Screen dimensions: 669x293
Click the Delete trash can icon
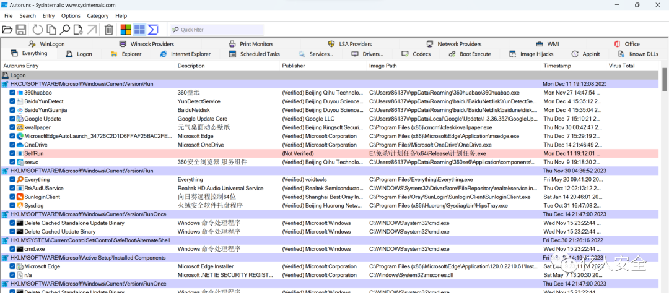109,30
